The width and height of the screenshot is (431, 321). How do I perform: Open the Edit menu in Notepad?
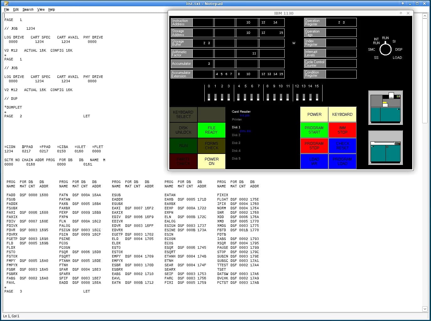(x=16, y=9)
